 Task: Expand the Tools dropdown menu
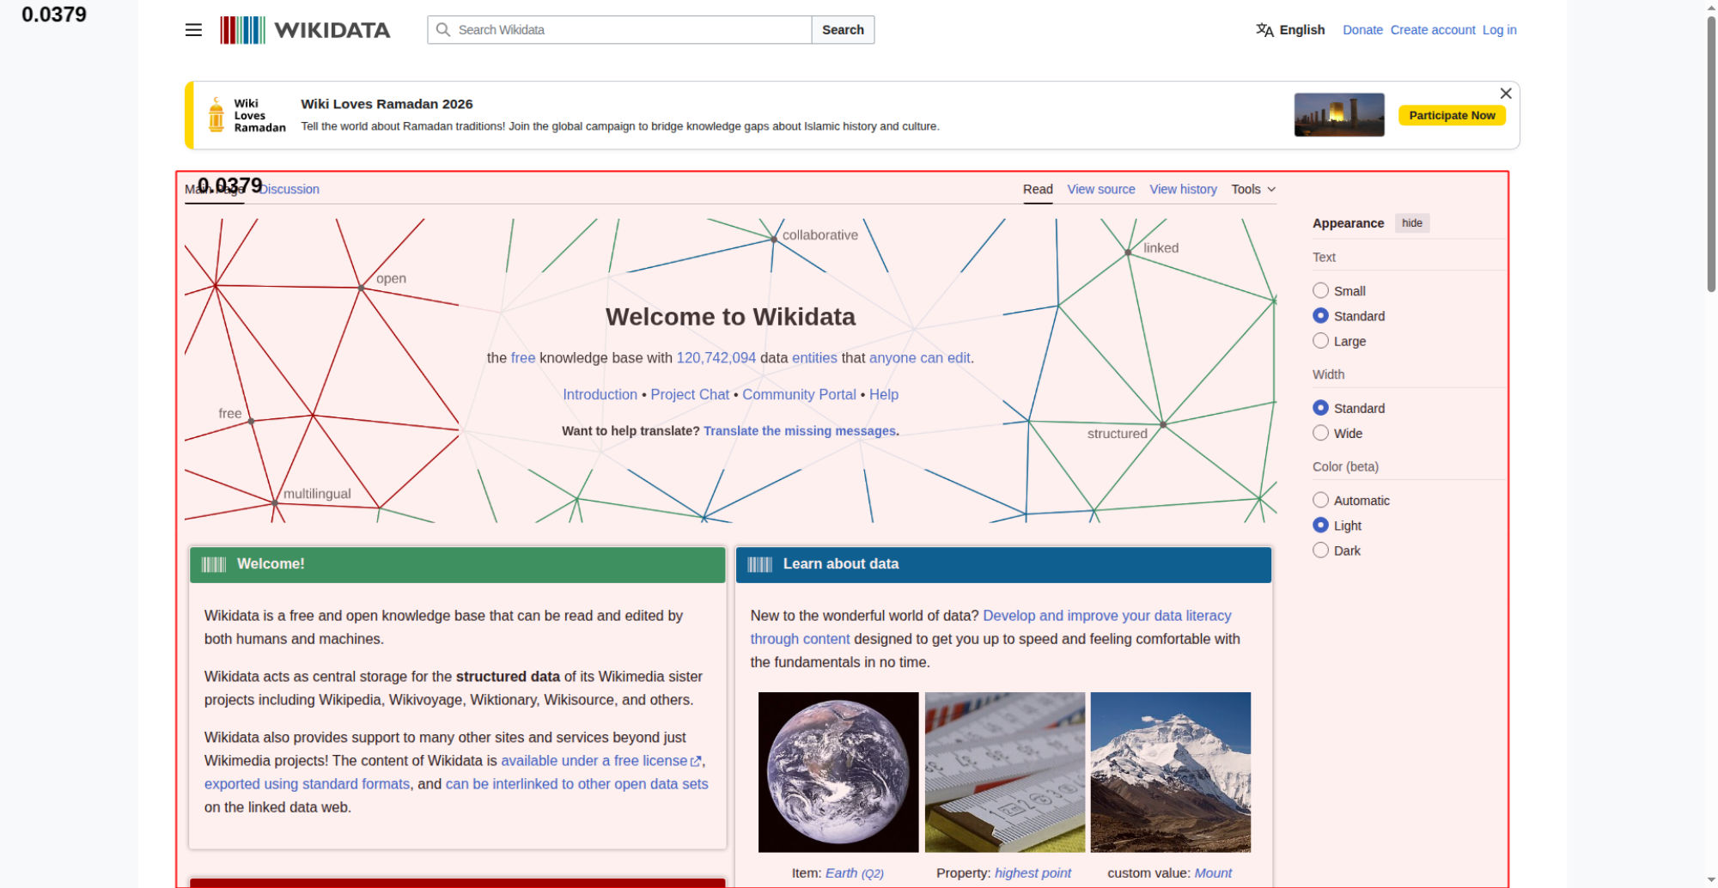point(1252,189)
